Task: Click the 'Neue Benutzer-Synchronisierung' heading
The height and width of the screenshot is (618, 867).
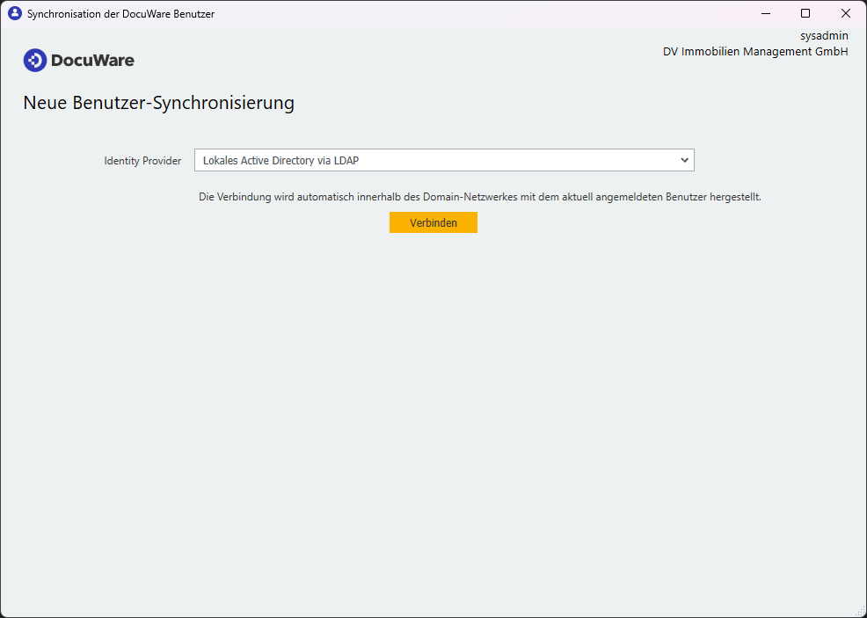Action: click(x=158, y=104)
